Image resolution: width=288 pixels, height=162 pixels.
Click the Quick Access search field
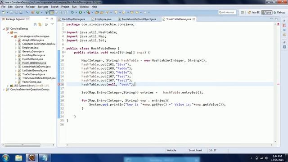pyautogui.click(x=227, y=12)
